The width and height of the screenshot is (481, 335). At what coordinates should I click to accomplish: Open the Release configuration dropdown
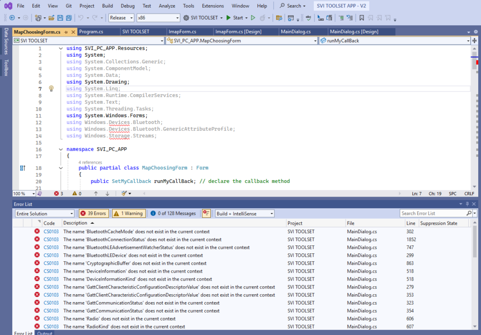point(121,18)
